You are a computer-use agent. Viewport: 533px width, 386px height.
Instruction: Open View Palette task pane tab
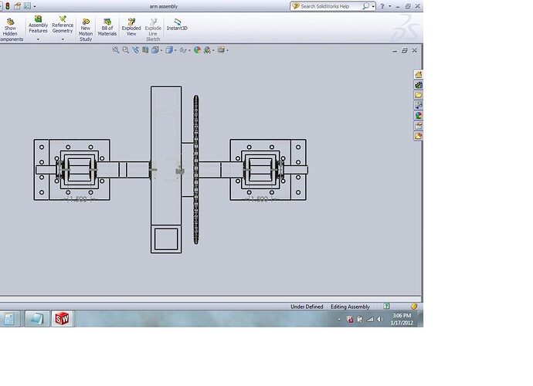coord(419,105)
